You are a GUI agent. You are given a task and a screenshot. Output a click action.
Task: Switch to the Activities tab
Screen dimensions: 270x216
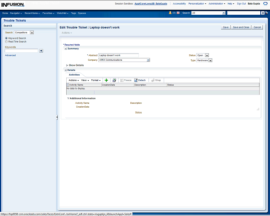pos(74,75)
